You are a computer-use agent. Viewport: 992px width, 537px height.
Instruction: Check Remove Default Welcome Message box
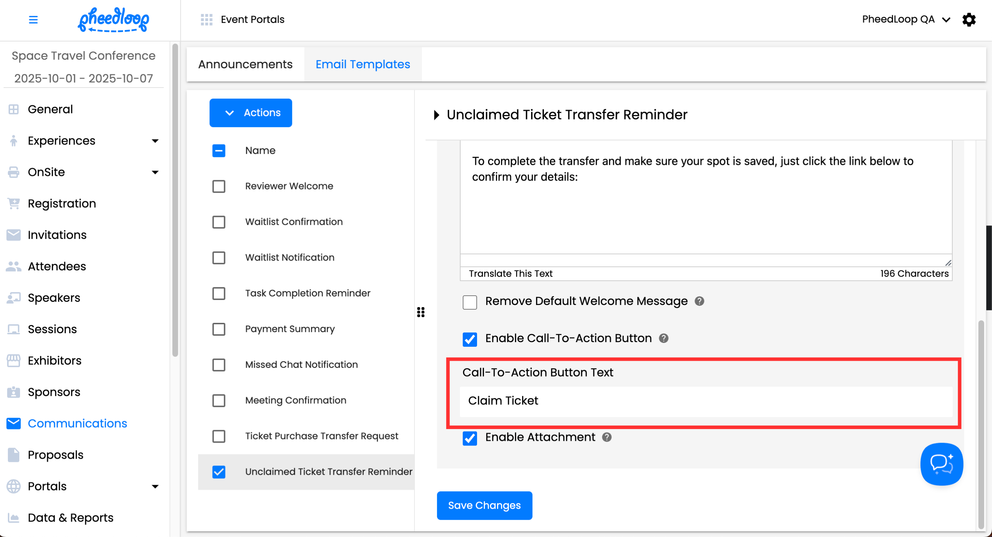point(470,302)
